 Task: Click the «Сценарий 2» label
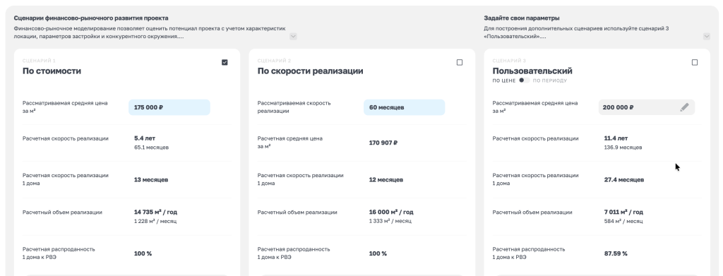click(275, 61)
